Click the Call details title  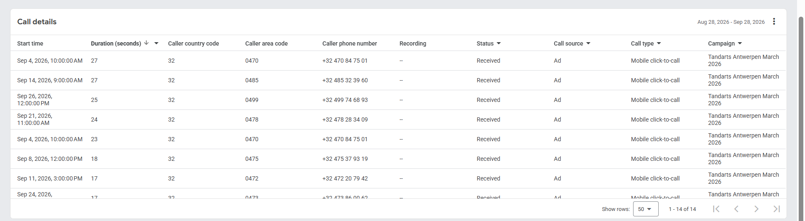37,22
